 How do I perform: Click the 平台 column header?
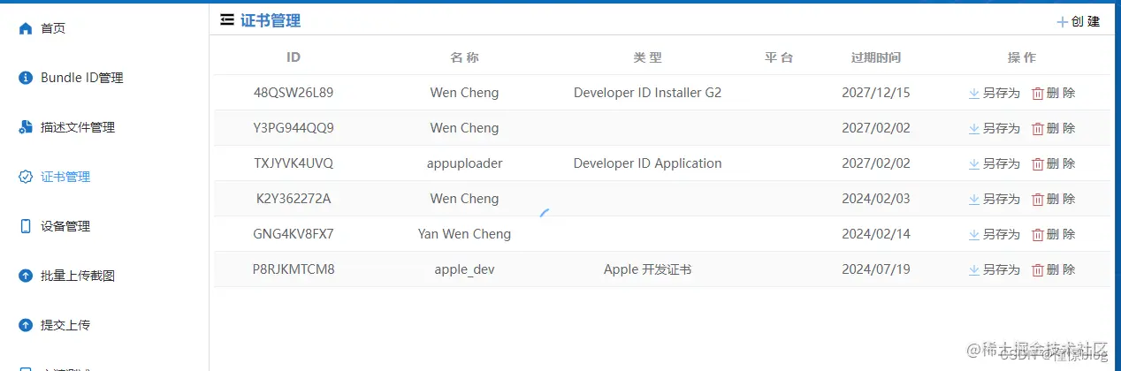[x=779, y=57]
